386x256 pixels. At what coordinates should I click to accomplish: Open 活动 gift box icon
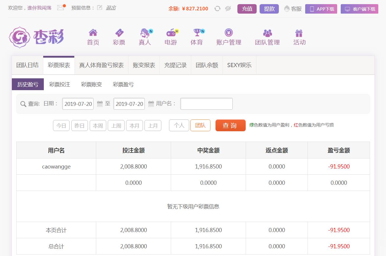299,33
